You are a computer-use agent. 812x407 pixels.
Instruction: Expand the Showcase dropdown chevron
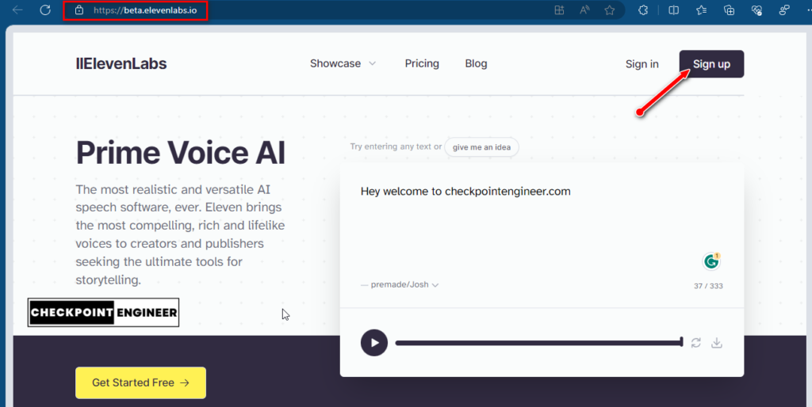373,63
